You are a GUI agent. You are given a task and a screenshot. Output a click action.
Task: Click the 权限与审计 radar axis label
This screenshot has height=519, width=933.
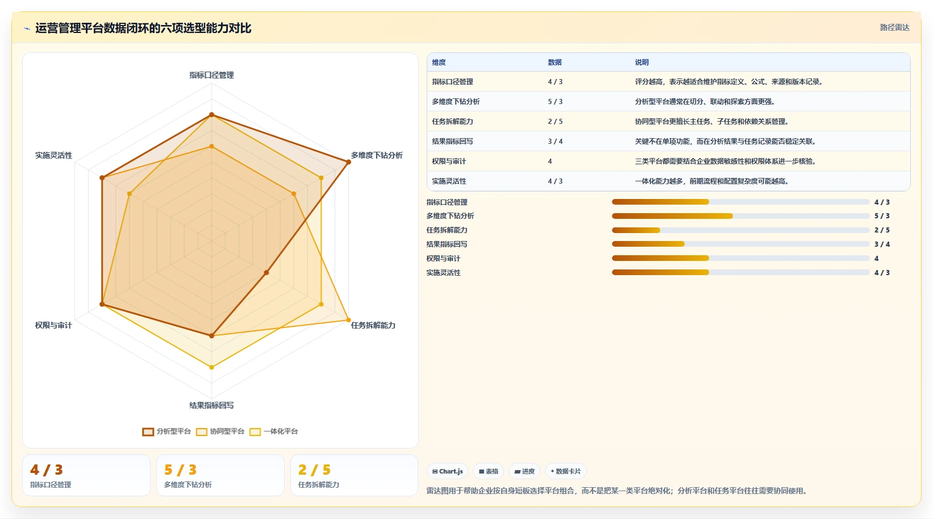(x=53, y=325)
